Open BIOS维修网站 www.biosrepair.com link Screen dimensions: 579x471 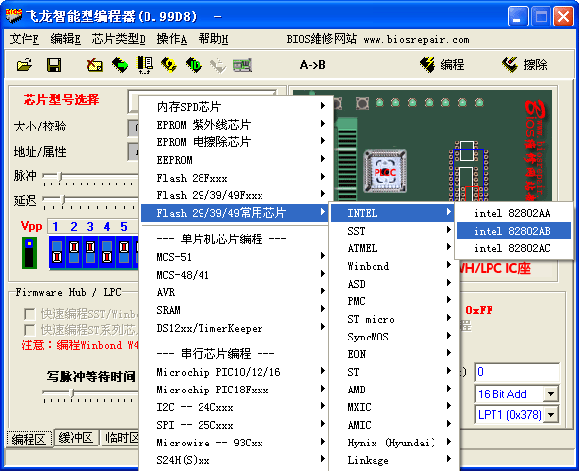point(377,39)
